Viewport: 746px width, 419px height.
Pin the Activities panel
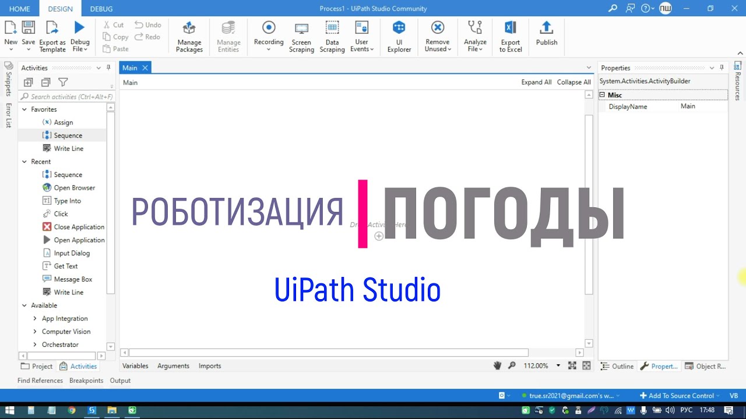tap(108, 68)
